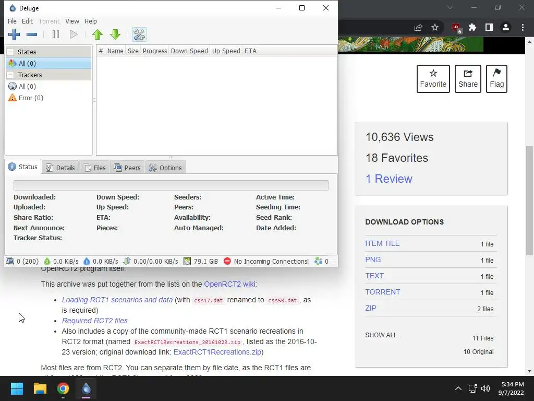Click the protocol traffic status icon
The image size is (534, 401).
coord(127,261)
